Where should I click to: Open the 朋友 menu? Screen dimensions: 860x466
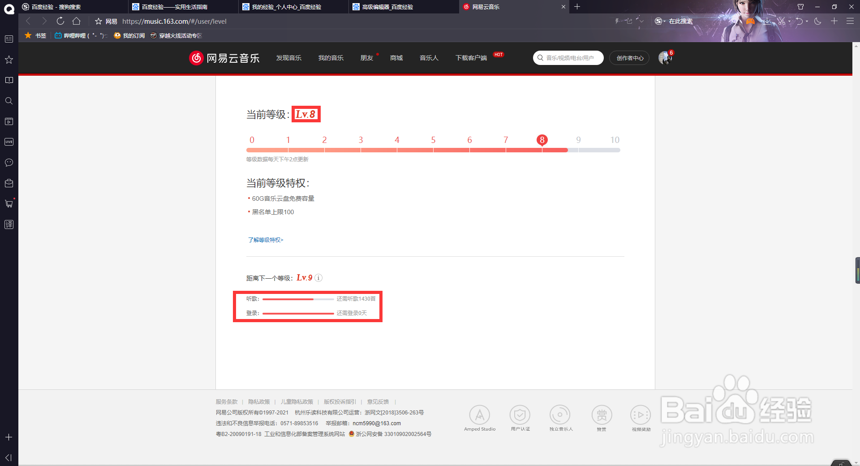(367, 58)
